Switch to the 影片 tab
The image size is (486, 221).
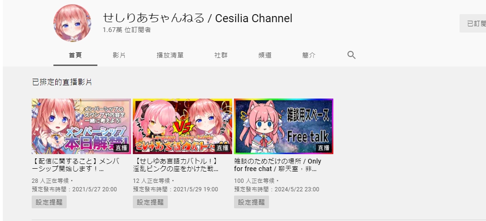click(x=119, y=55)
